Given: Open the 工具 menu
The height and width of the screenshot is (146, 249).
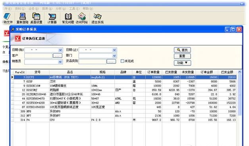Looking at the screenshot, I should click(x=74, y=9).
